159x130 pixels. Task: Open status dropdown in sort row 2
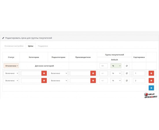[11, 81]
